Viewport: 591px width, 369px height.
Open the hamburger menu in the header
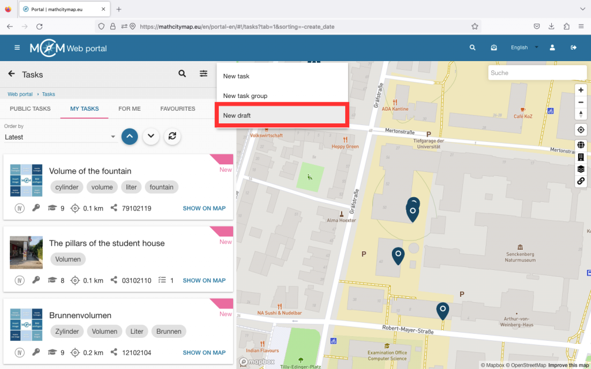coord(17,48)
